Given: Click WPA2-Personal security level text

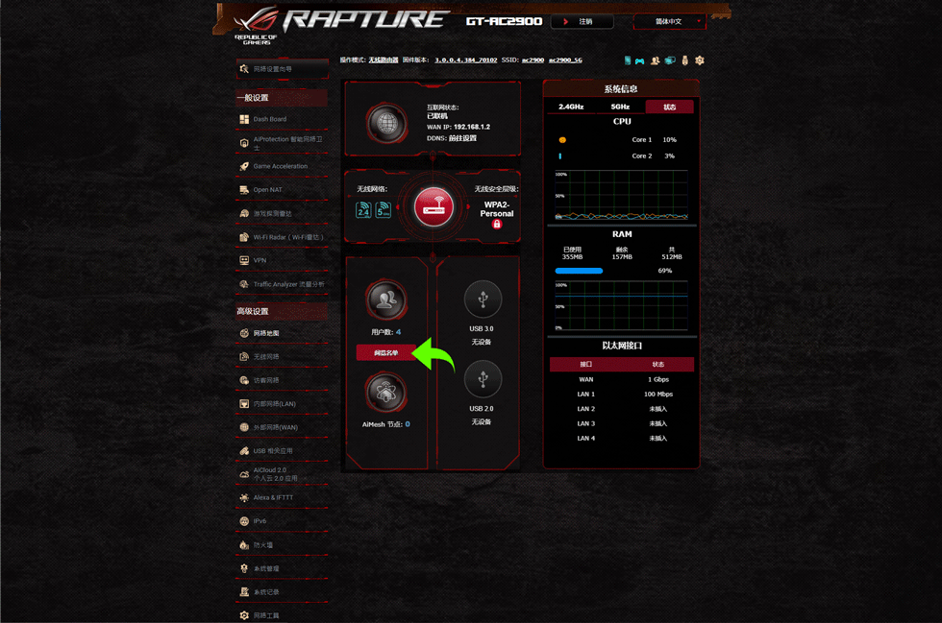Looking at the screenshot, I should [497, 209].
